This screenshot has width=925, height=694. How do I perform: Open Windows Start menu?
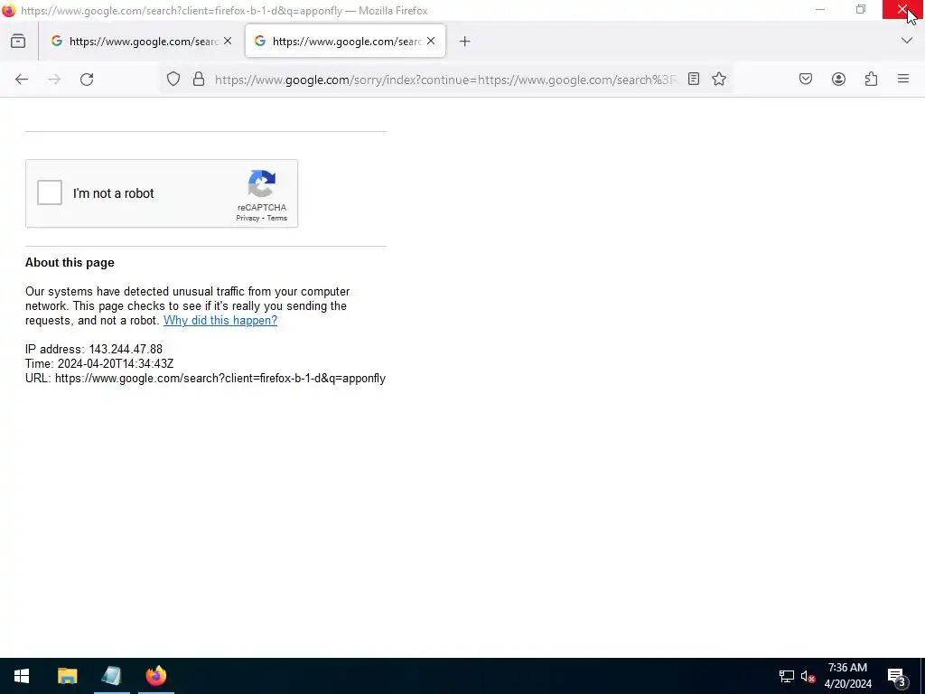[x=22, y=676]
